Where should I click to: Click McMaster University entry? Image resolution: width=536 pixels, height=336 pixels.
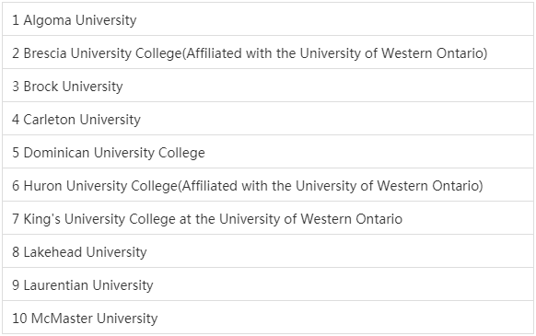268,318
